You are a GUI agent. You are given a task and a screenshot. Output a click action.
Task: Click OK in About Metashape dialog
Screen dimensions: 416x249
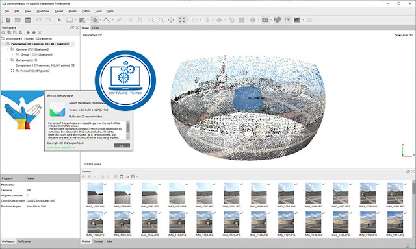coord(122,145)
